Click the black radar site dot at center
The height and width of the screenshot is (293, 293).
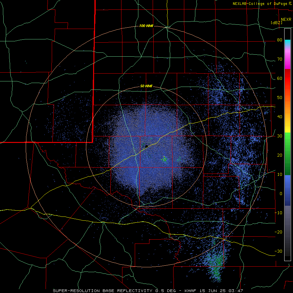tap(146, 146)
